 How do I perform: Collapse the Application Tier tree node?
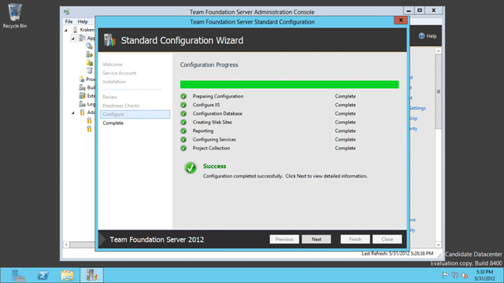point(73,39)
